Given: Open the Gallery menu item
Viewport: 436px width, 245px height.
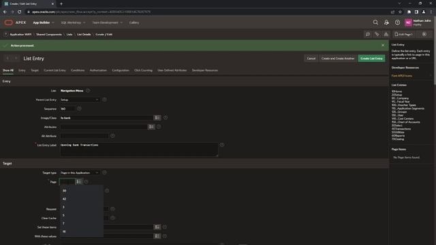Looking at the screenshot, I should (x=134, y=22).
